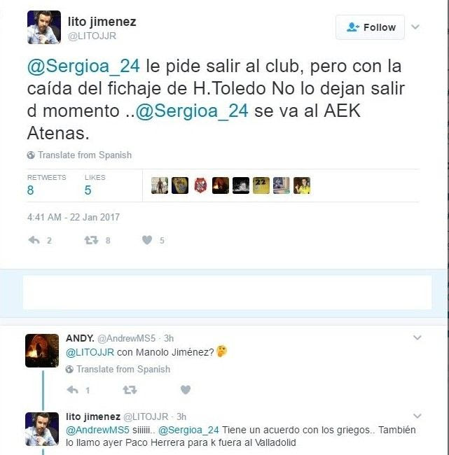Image resolution: width=449 pixels, height=455 pixels.
Task: Click Translate from Spanish on main tweet
Action: tap(79, 155)
